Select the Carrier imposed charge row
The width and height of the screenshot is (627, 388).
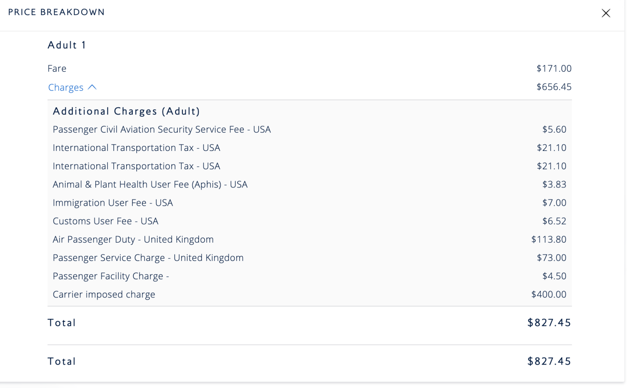click(x=104, y=294)
